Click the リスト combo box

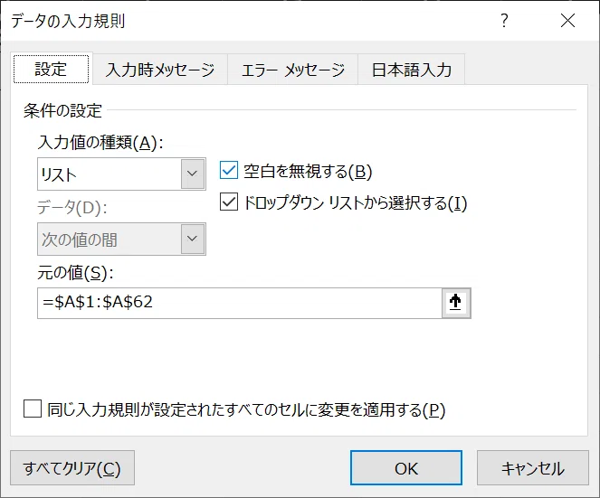pyautogui.click(x=121, y=174)
